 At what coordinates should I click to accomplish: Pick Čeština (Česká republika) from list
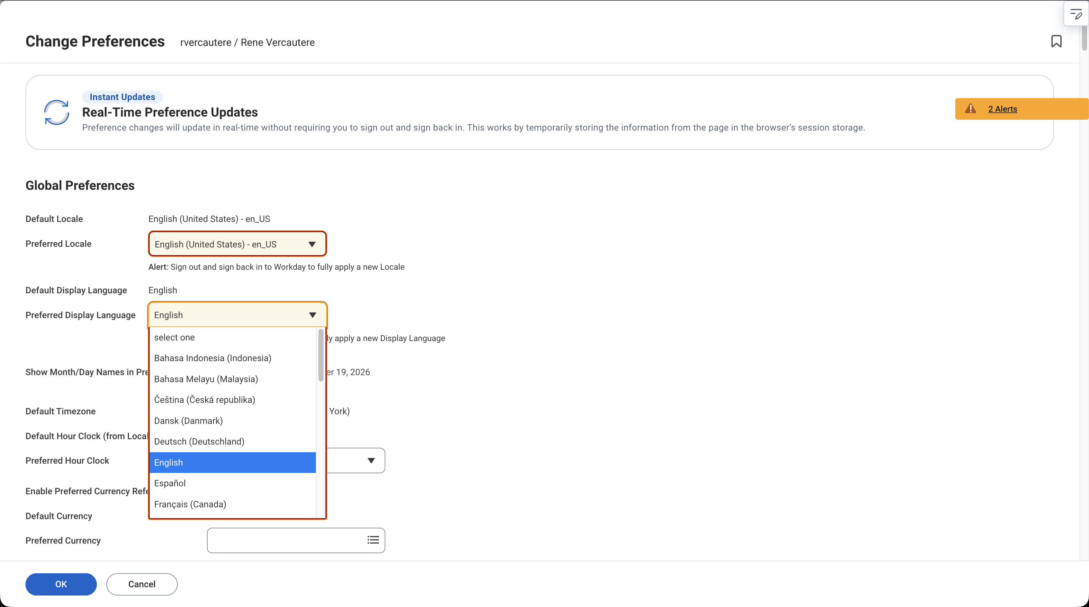(232, 400)
